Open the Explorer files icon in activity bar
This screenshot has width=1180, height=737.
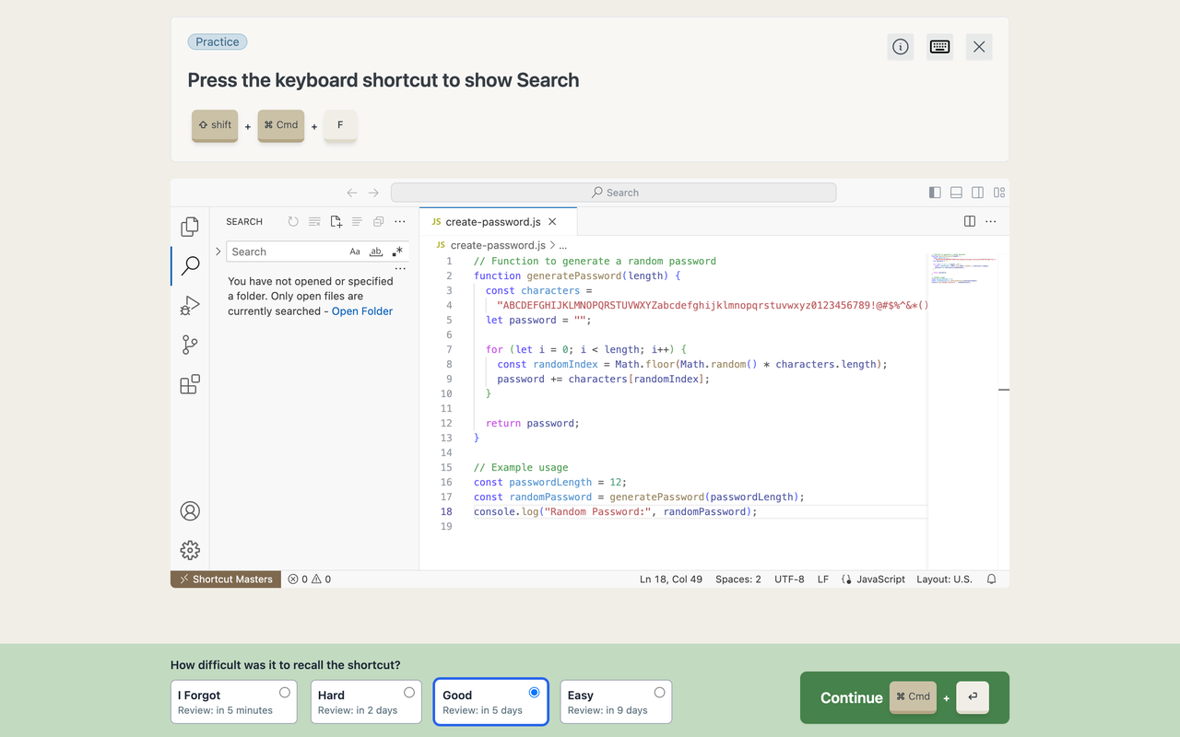click(x=190, y=227)
